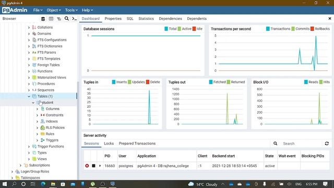Viewport: 334px width, 188px height.
Task: Click the Tables node icon
Action: 34,96
